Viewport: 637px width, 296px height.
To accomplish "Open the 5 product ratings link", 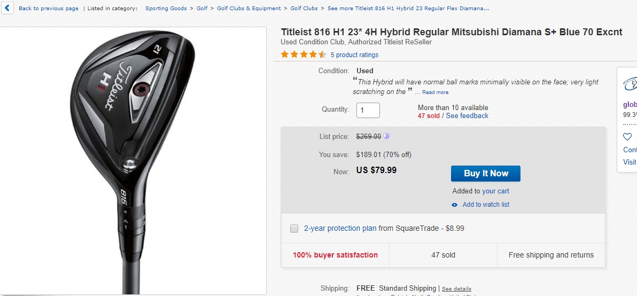I will pos(354,55).
